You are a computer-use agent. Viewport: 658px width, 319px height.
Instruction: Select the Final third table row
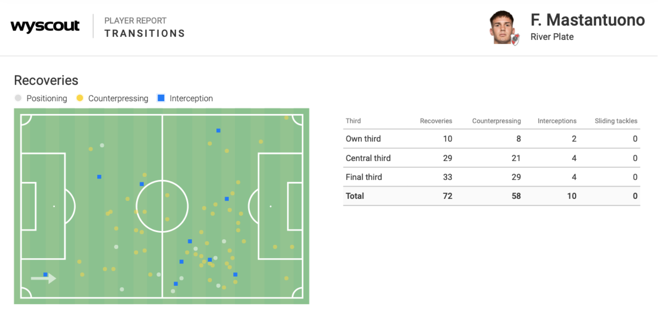pyautogui.click(x=491, y=177)
